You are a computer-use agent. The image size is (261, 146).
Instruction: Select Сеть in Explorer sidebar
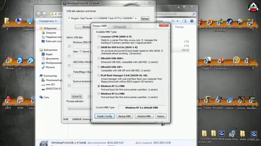(44, 97)
